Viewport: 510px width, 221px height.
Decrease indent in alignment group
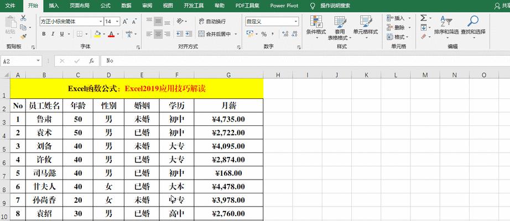click(x=180, y=34)
